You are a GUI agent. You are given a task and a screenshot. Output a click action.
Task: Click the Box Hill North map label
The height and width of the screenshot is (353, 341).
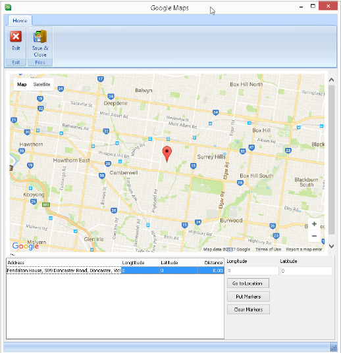(246, 84)
